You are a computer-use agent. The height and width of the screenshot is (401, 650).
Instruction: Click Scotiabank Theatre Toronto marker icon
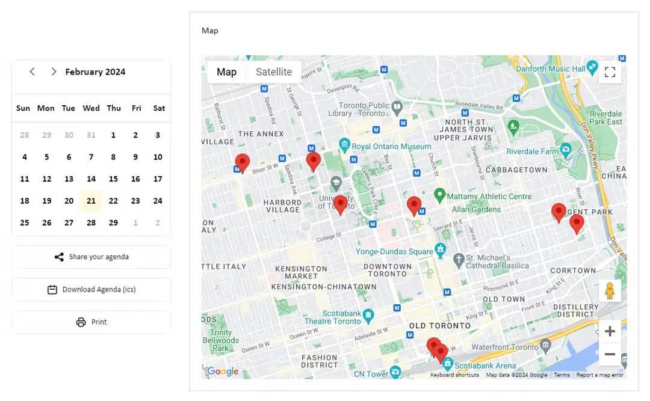point(368,316)
